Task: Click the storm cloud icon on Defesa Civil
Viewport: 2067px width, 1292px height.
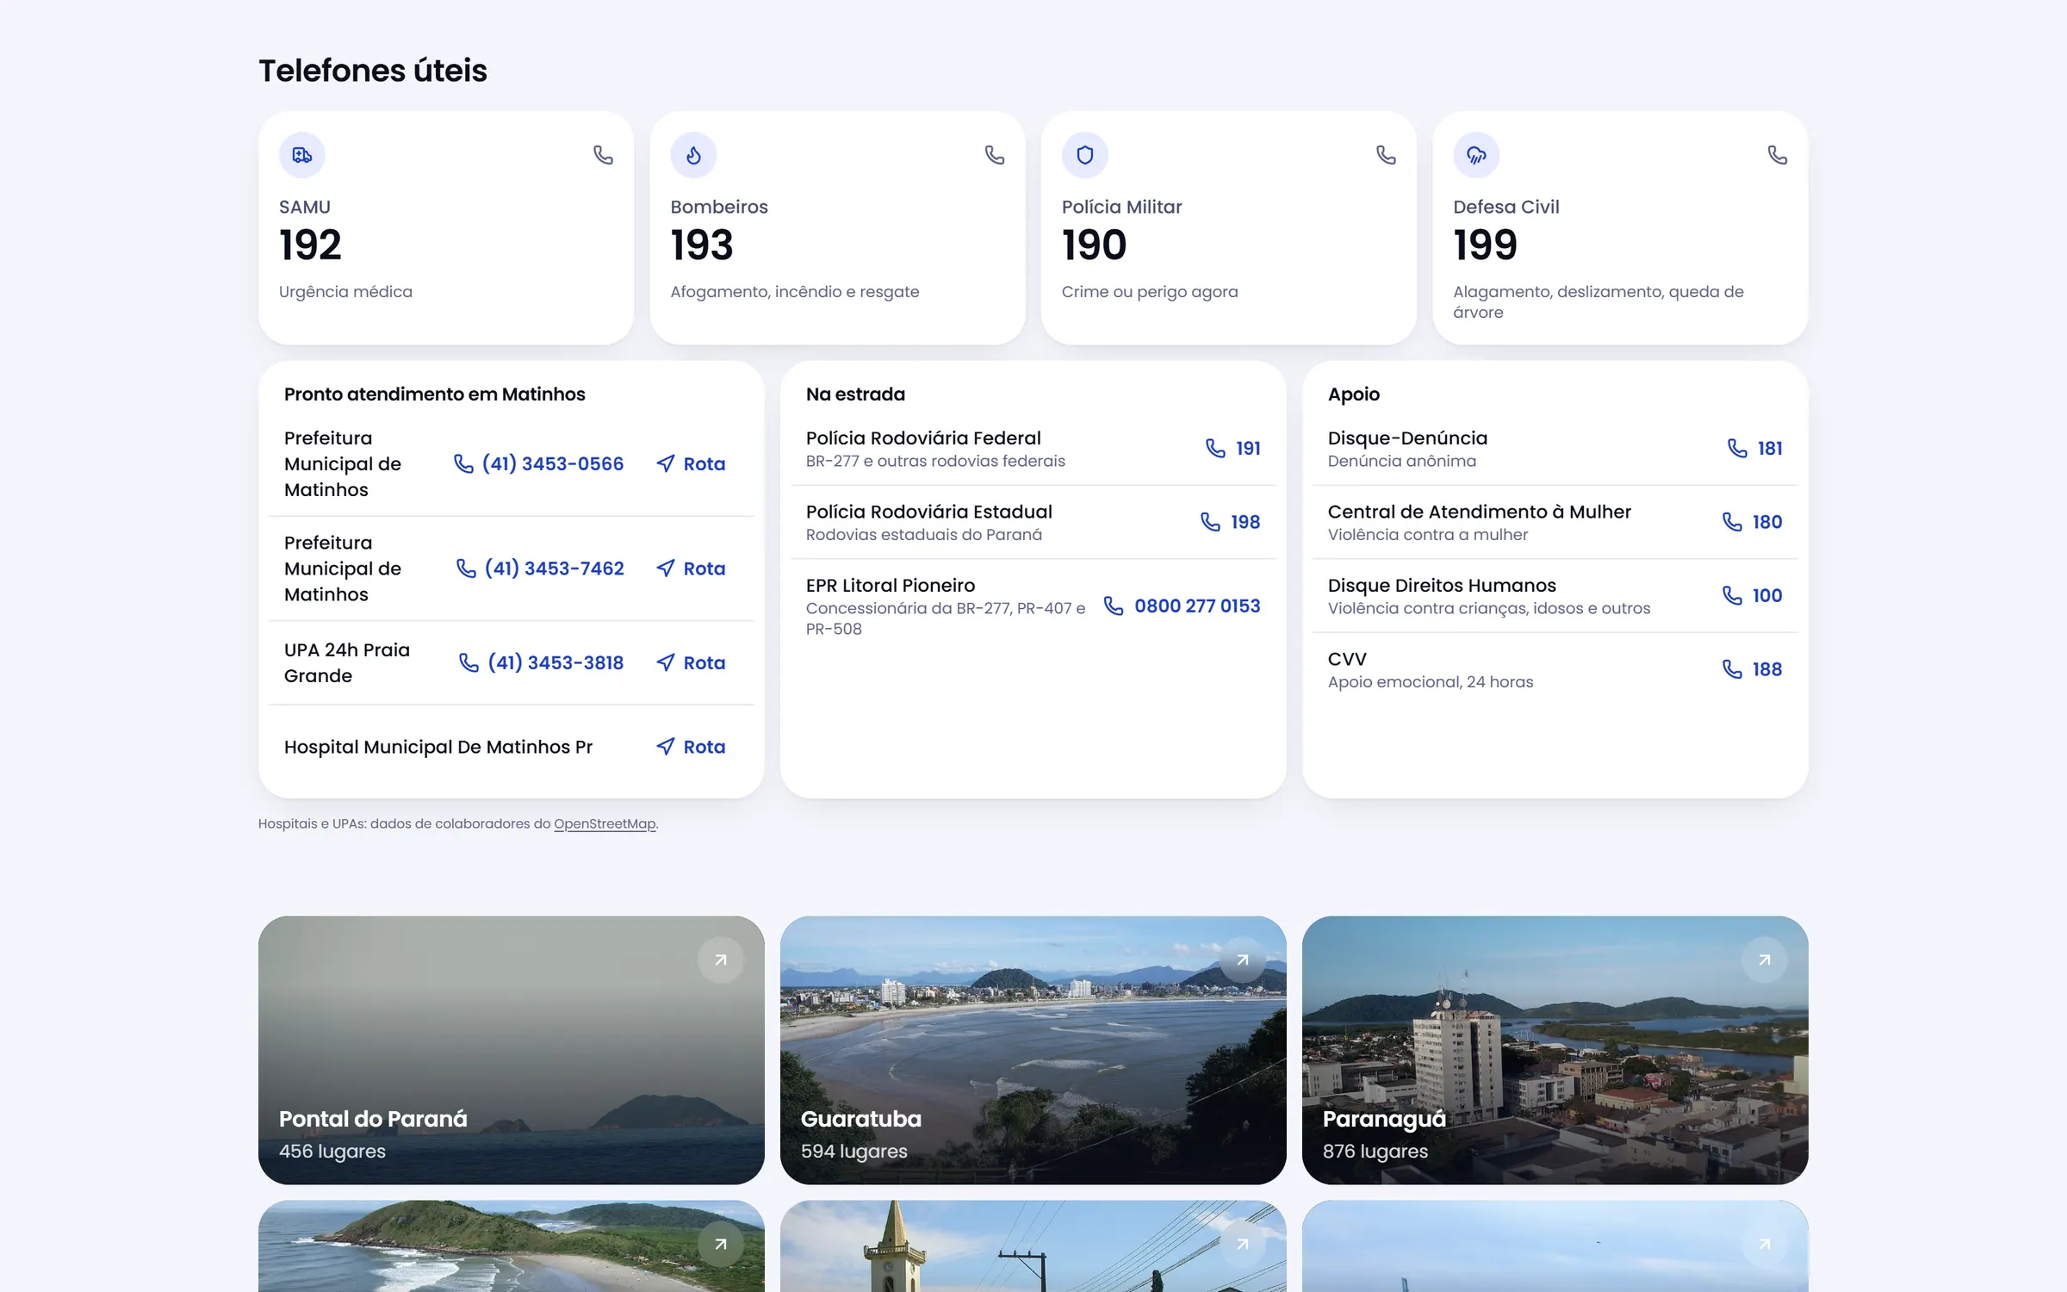Action: click(1476, 155)
